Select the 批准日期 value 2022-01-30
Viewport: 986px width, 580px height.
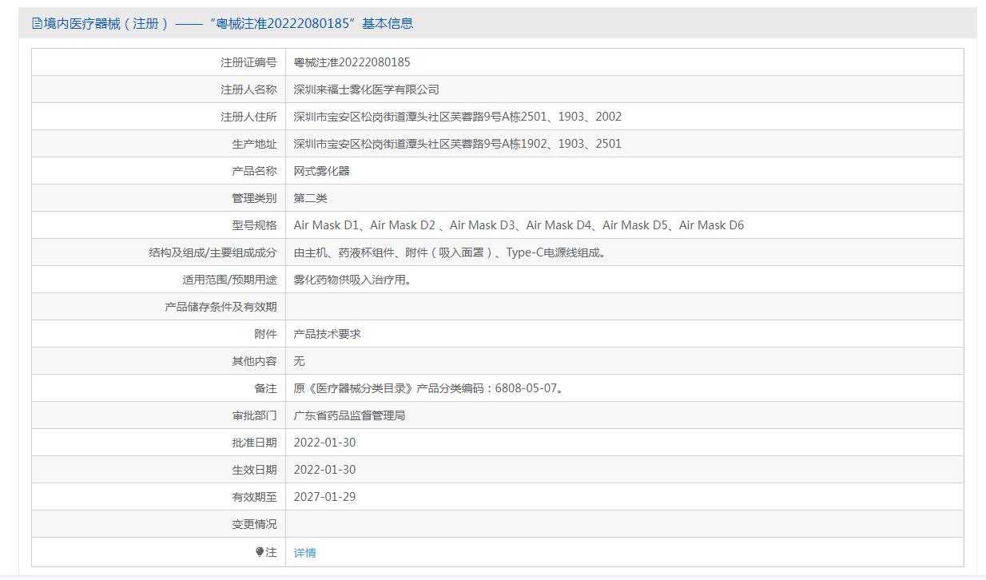pyautogui.click(x=324, y=443)
